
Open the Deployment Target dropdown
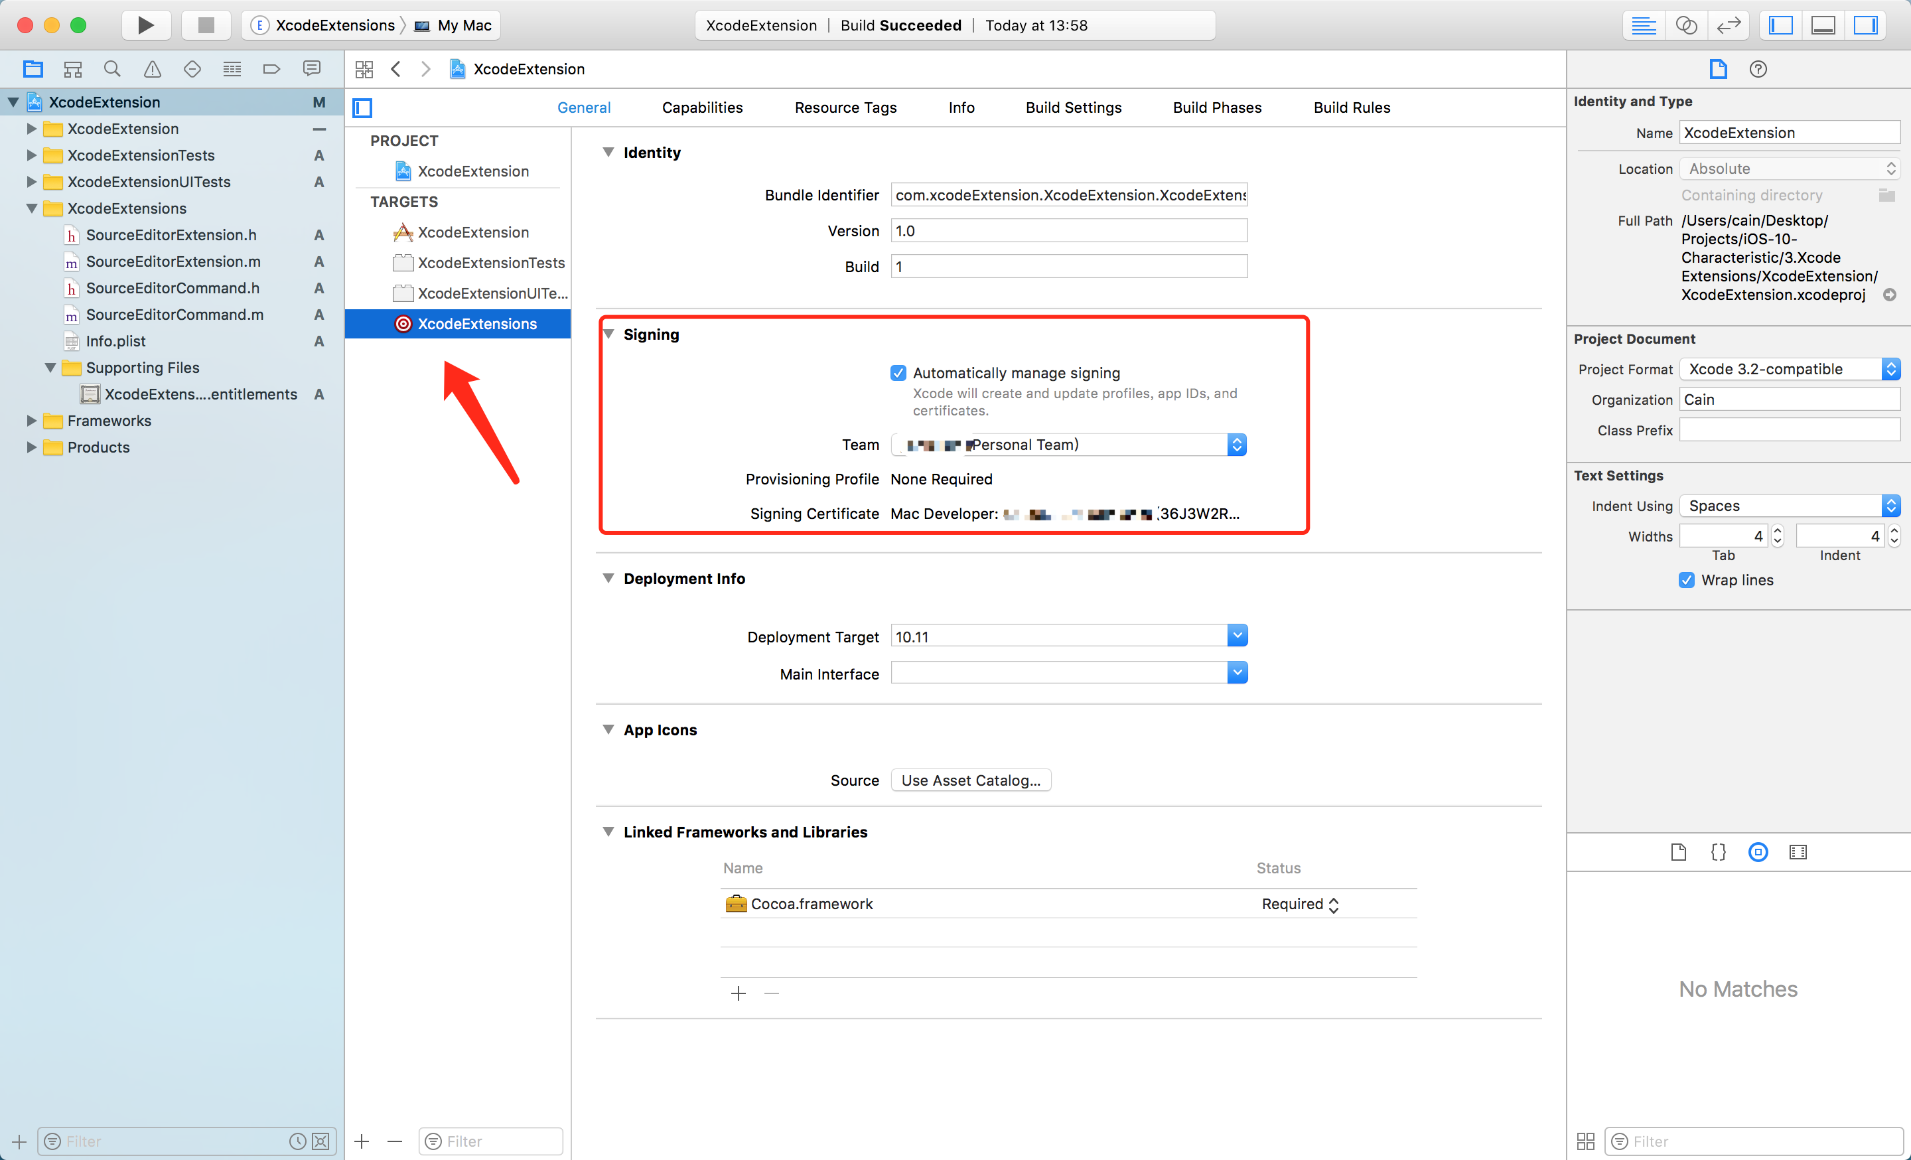tap(1236, 636)
